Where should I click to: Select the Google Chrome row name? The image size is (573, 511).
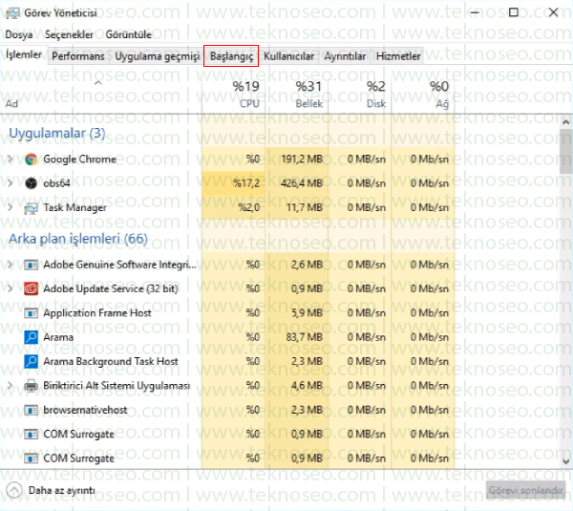pyautogui.click(x=79, y=160)
